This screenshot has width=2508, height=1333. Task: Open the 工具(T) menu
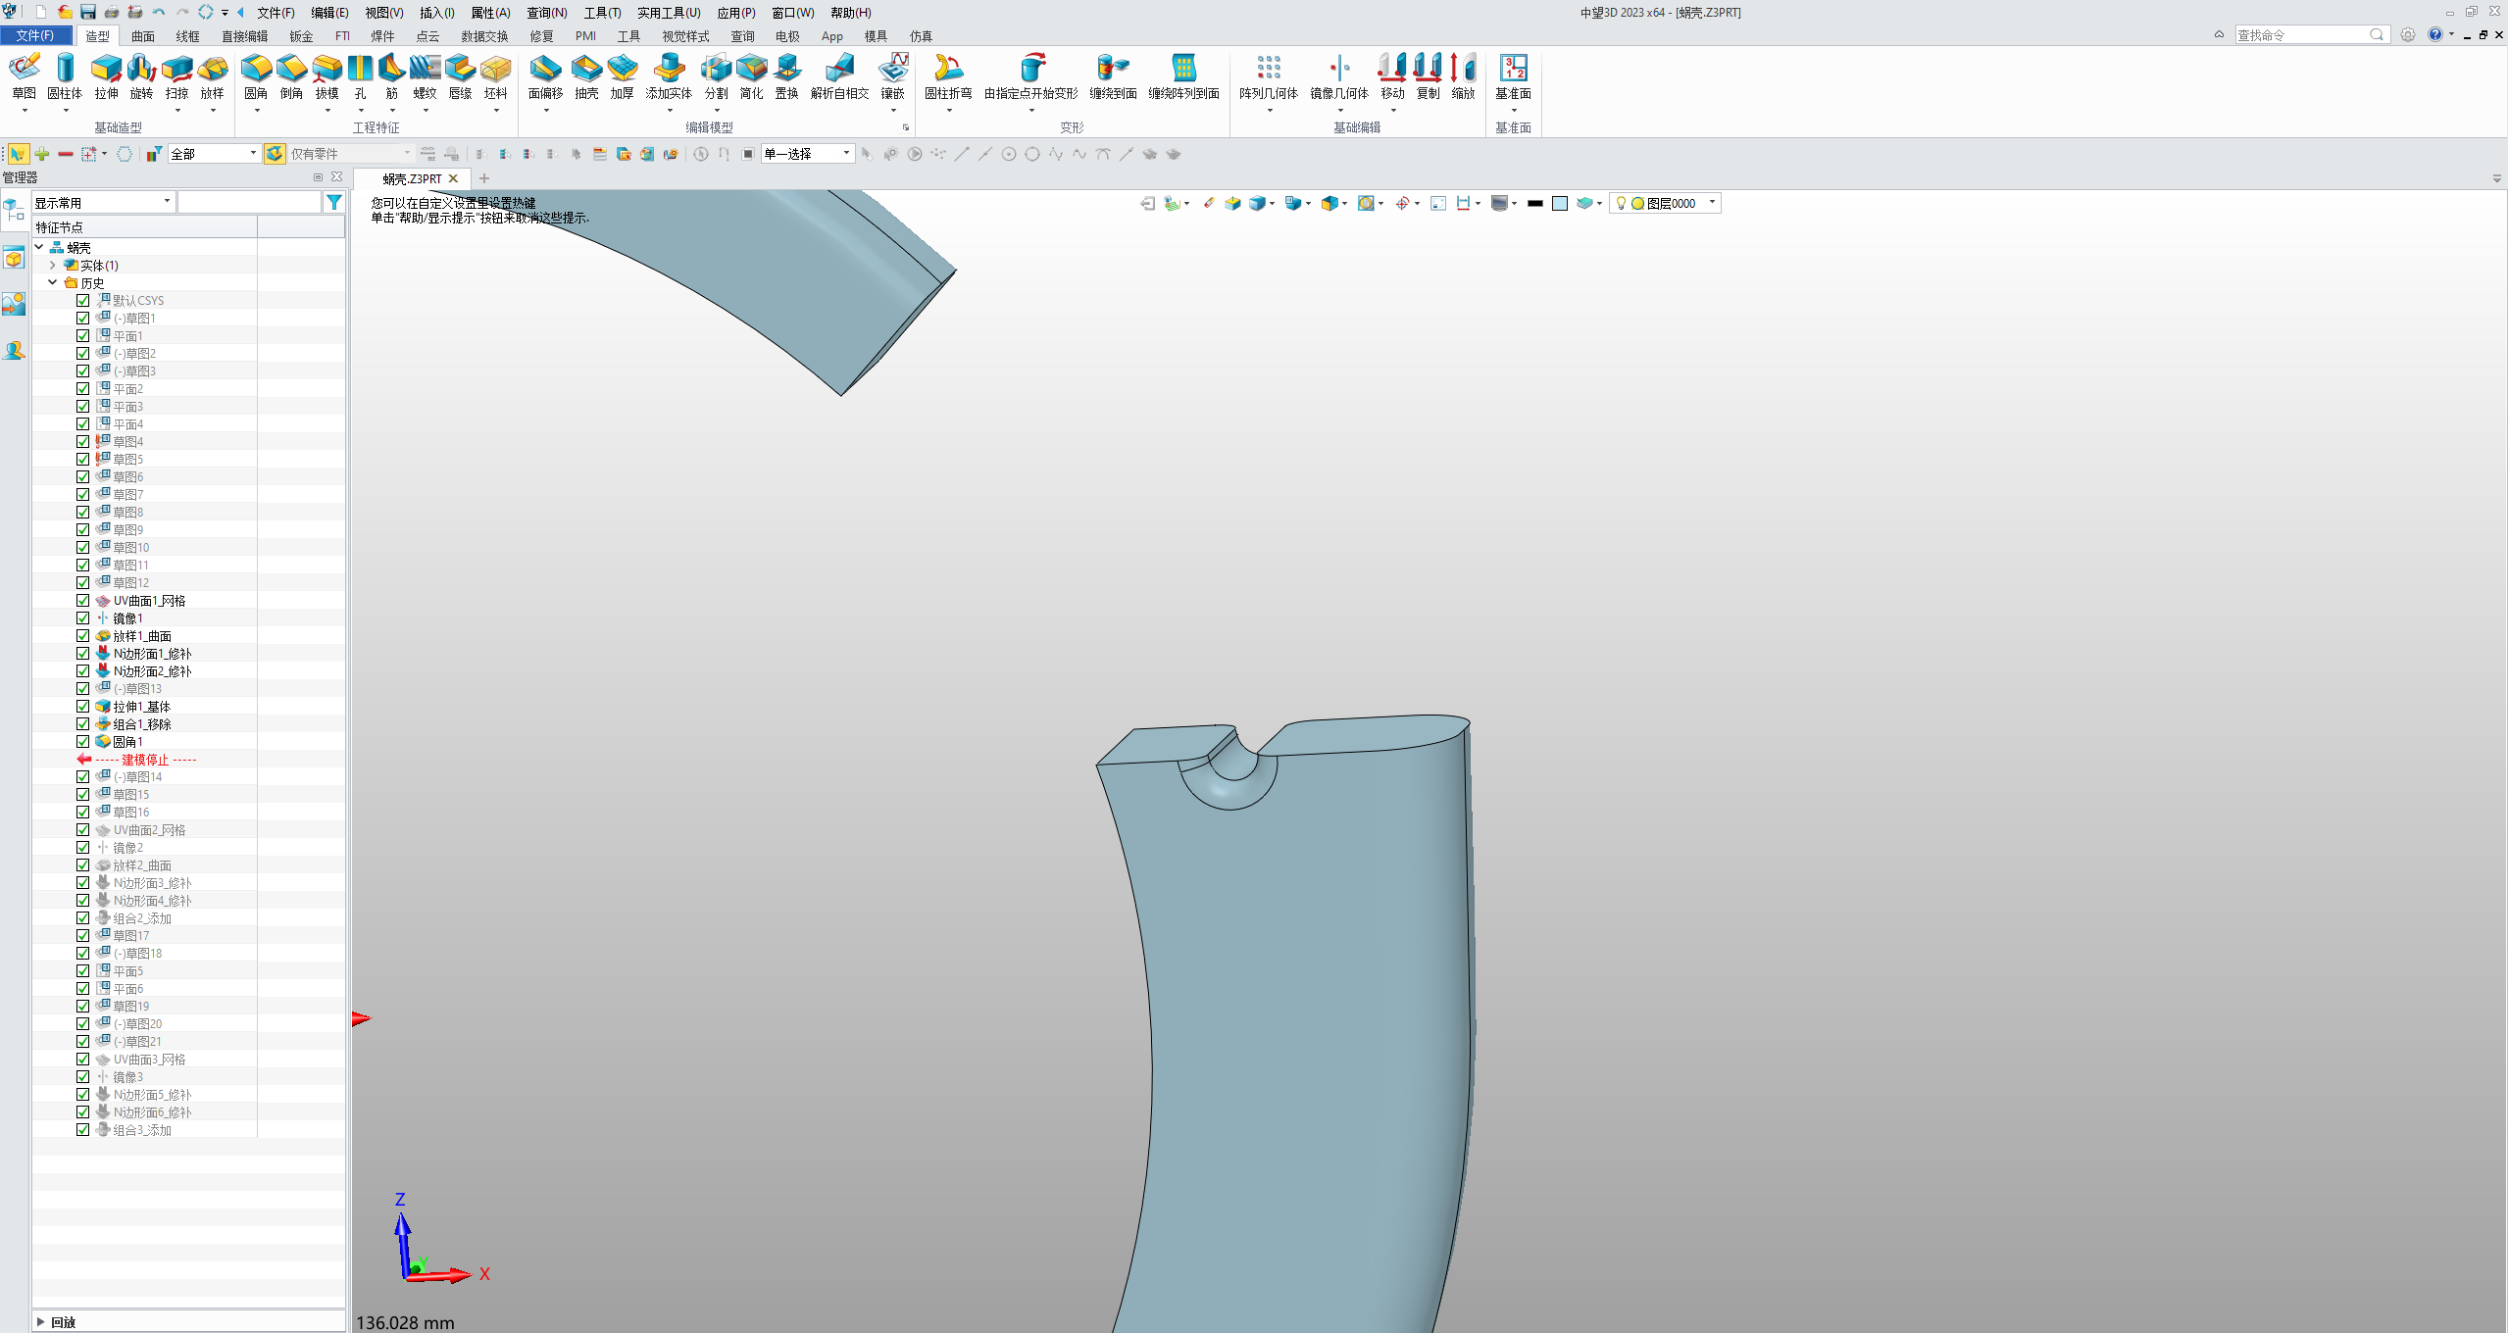tap(602, 12)
